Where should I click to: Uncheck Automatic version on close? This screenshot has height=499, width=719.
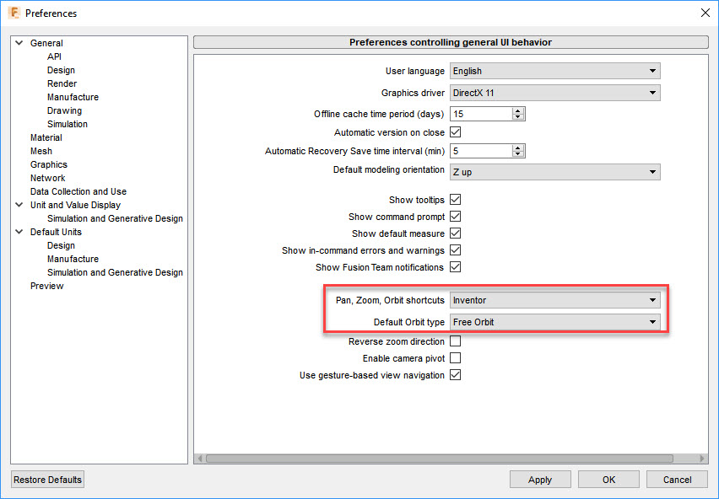(454, 132)
